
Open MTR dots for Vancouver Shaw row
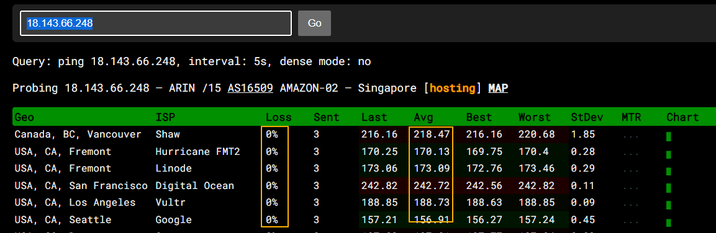tap(630, 137)
